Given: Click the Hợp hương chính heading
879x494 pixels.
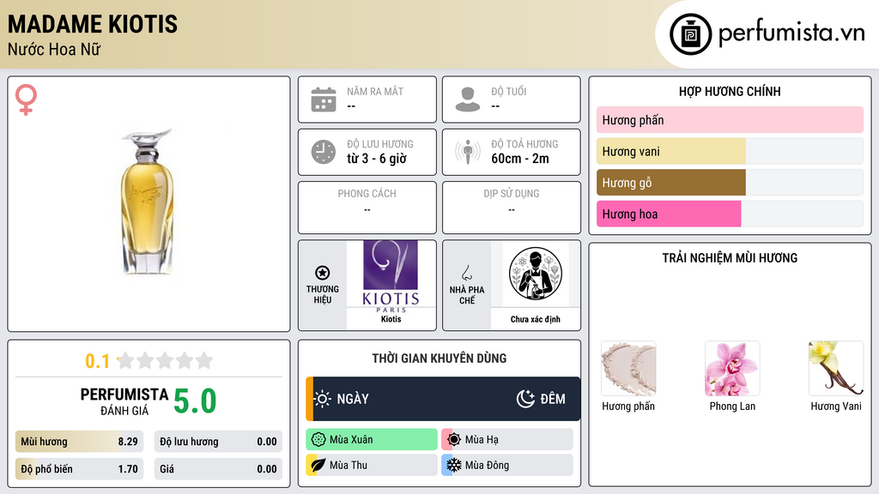Looking at the screenshot, I should point(730,91).
